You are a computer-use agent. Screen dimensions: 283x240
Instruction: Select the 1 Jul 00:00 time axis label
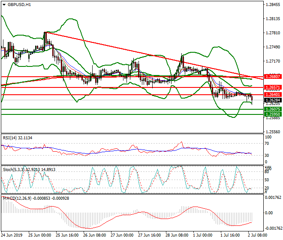tap(203, 235)
